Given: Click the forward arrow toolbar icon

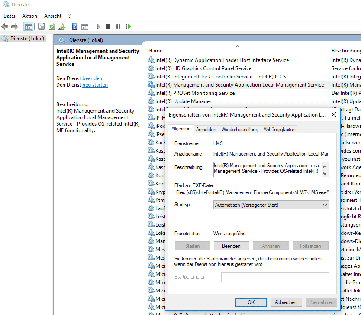Looking at the screenshot, I should [x=15, y=27].
